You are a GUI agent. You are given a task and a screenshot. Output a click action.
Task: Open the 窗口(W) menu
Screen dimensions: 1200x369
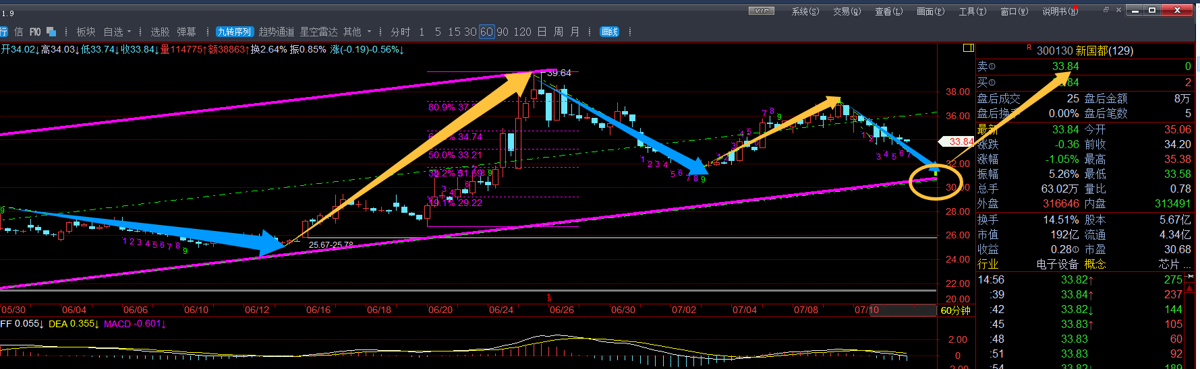pos(1014,11)
